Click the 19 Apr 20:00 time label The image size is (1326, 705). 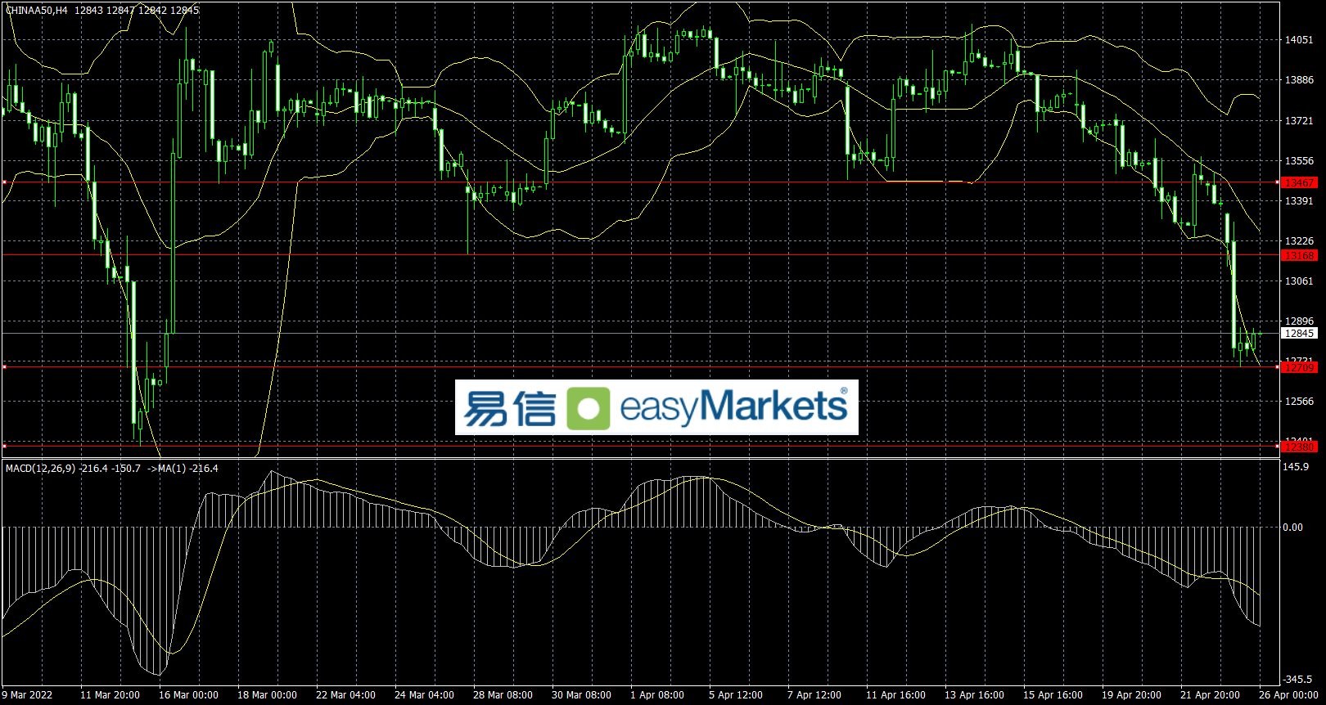(x=1131, y=695)
